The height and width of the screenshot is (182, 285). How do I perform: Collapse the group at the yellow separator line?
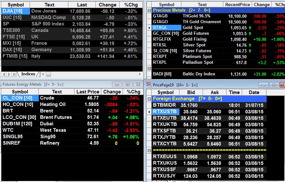(149, 150)
